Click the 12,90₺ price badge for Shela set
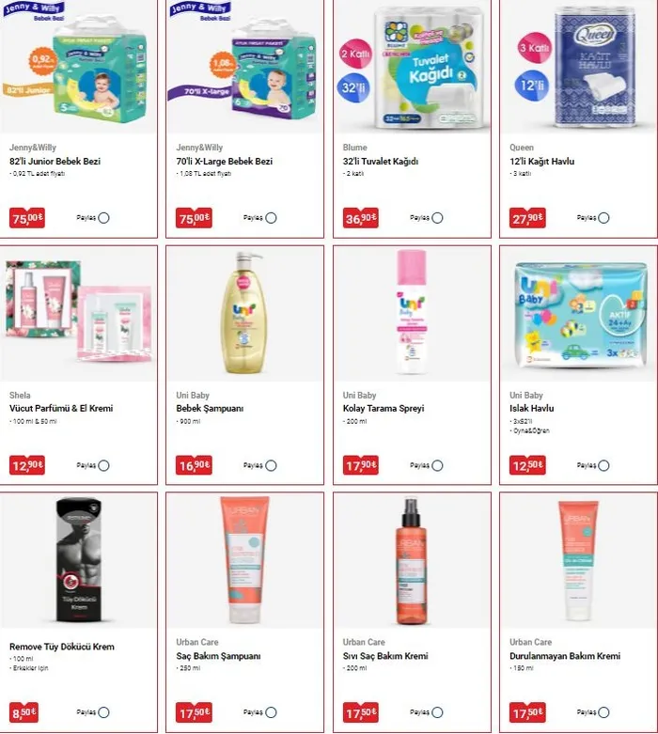This screenshot has height=734, width=658. pyautogui.click(x=27, y=465)
